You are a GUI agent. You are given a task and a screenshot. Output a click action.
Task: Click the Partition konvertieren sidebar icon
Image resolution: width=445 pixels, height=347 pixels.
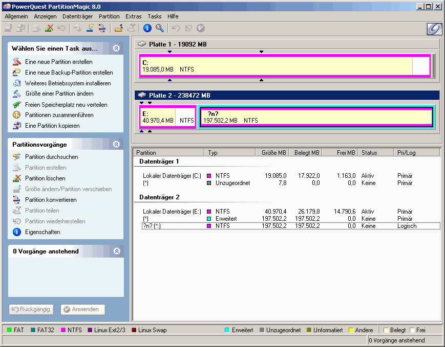(x=17, y=200)
